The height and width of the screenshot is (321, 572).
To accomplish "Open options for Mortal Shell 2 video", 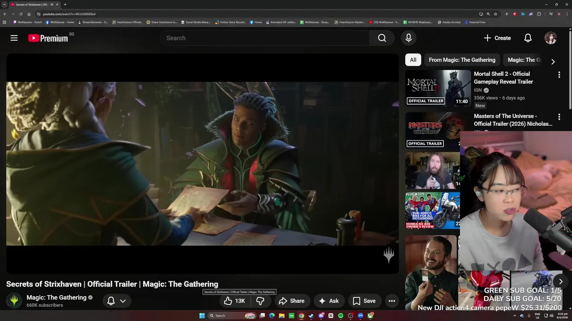I will tap(559, 75).
